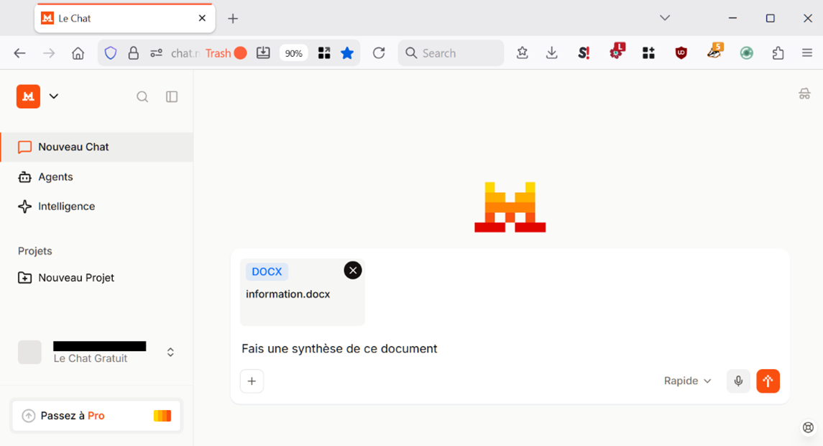The image size is (823, 446).
Task: Remove the information.docx attachment
Action: click(352, 270)
